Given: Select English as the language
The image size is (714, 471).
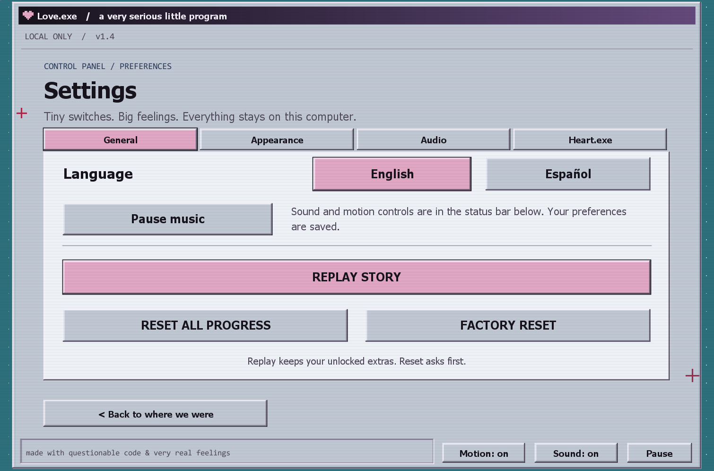Looking at the screenshot, I should click(392, 174).
